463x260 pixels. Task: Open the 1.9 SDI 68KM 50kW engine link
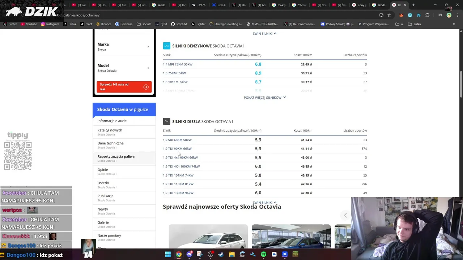[177, 140]
